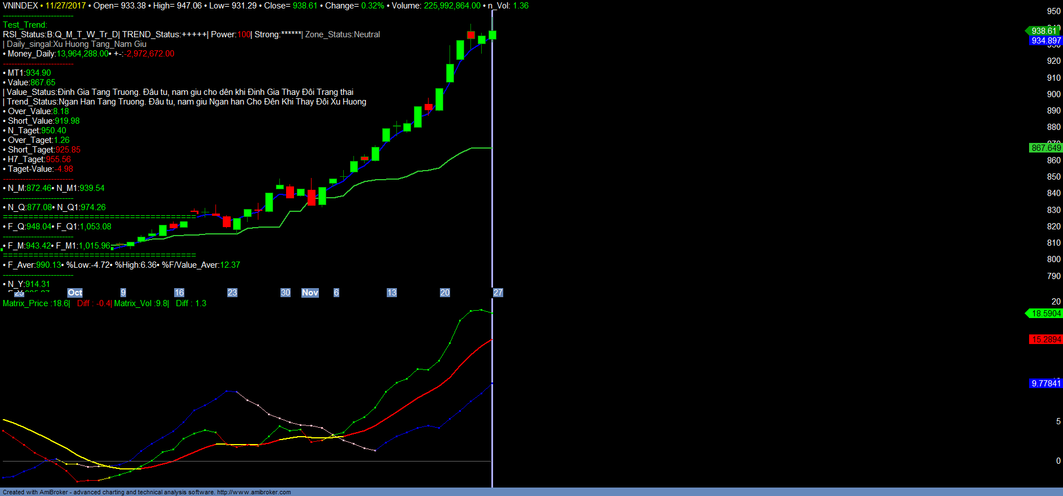Click the Matrix_Vol label in lower pane
1063x496 pixels.
tap(133, 303)
